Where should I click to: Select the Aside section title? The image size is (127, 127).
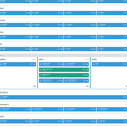pos(94,59)
